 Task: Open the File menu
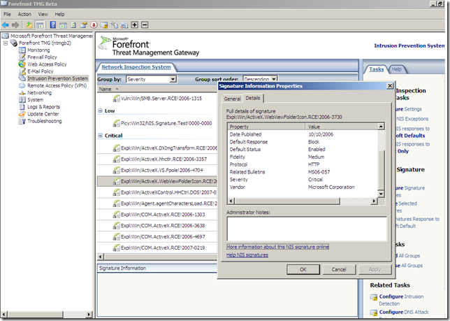point(7,14)
